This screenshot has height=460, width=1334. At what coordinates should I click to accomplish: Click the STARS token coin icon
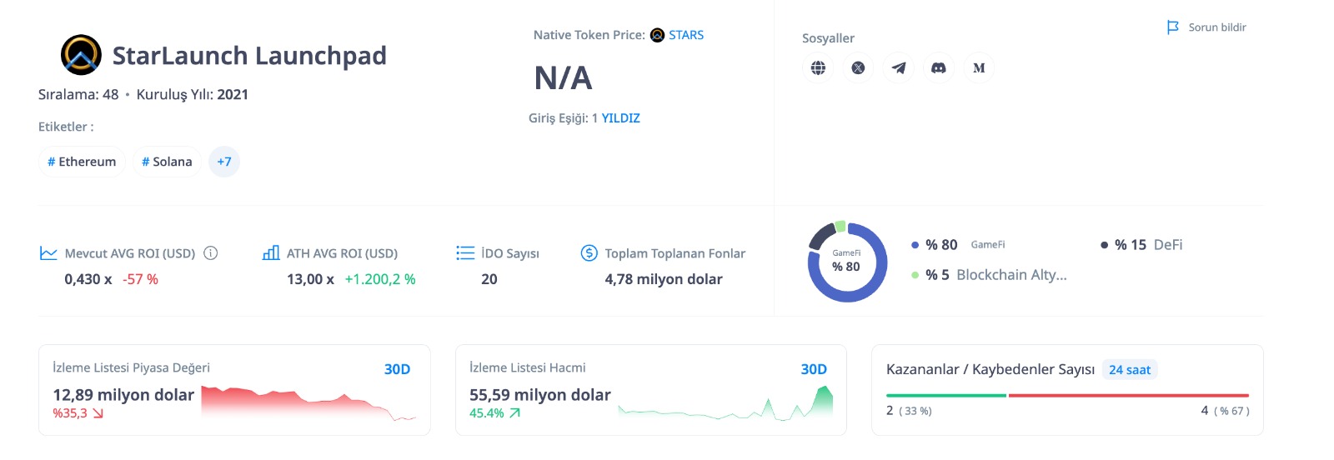point(657,35)
